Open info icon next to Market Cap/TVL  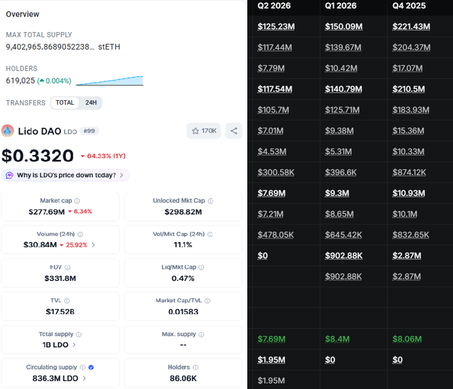click(207, 301)
